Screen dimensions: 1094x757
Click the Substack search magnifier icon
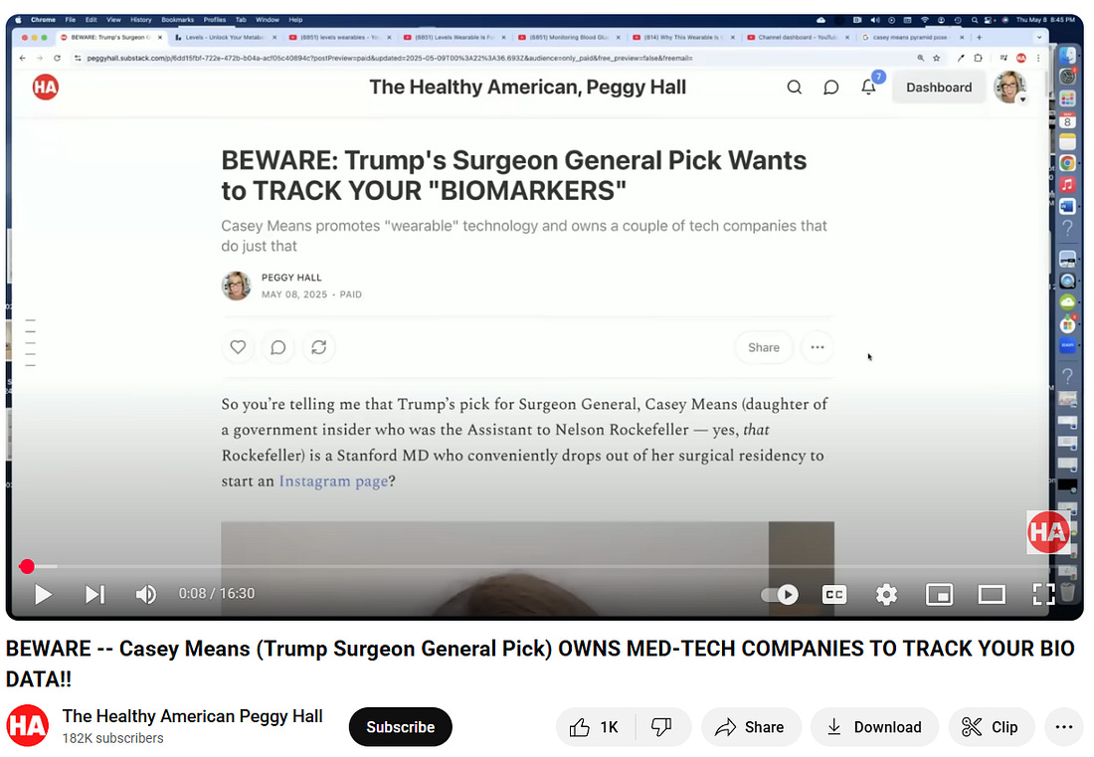794,88
